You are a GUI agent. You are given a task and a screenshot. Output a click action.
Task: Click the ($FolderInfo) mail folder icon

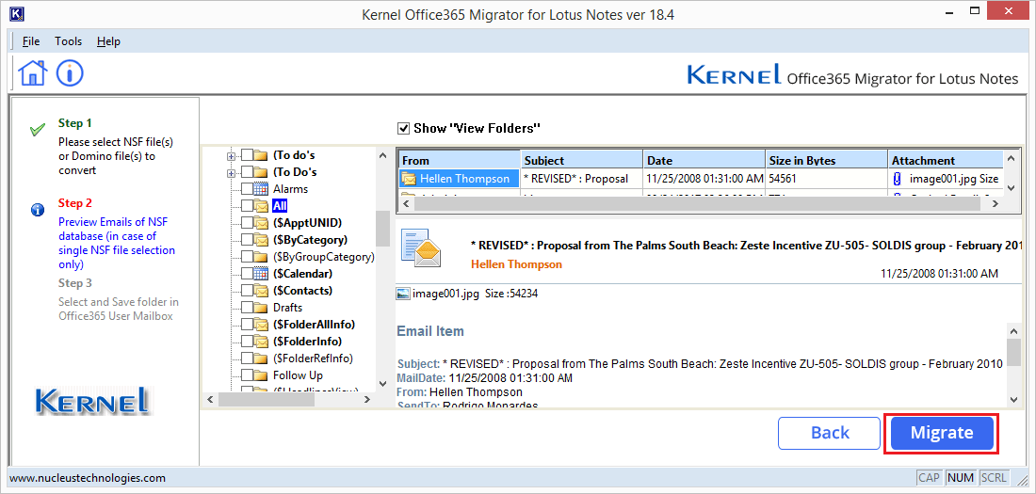pyautogui.click(x=261, y=342)
